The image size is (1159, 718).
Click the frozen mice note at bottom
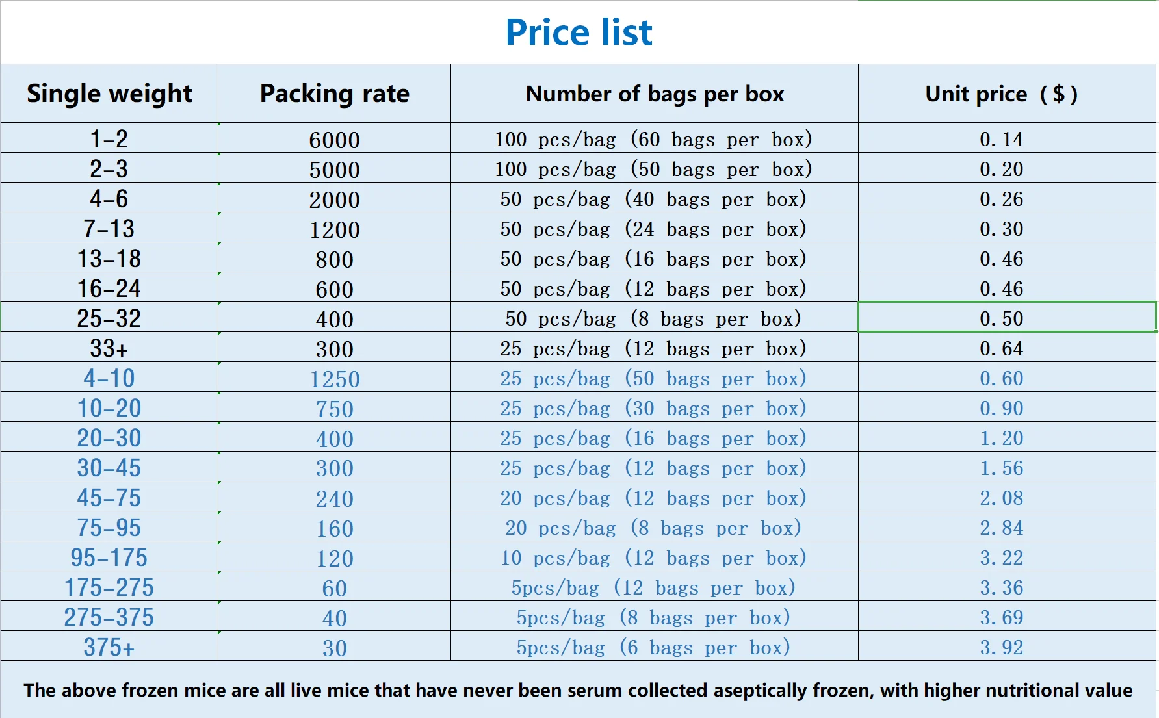(578, 690)
